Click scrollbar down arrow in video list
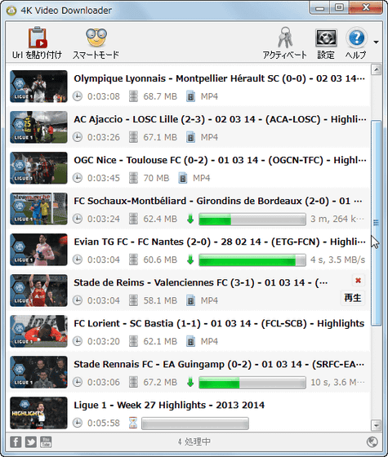The width and height of the screenshot is (388, 457). coord(377,425)
